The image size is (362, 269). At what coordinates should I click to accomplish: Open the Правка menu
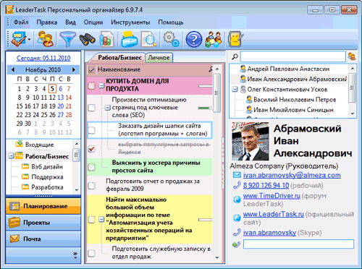tap(47, 22)
